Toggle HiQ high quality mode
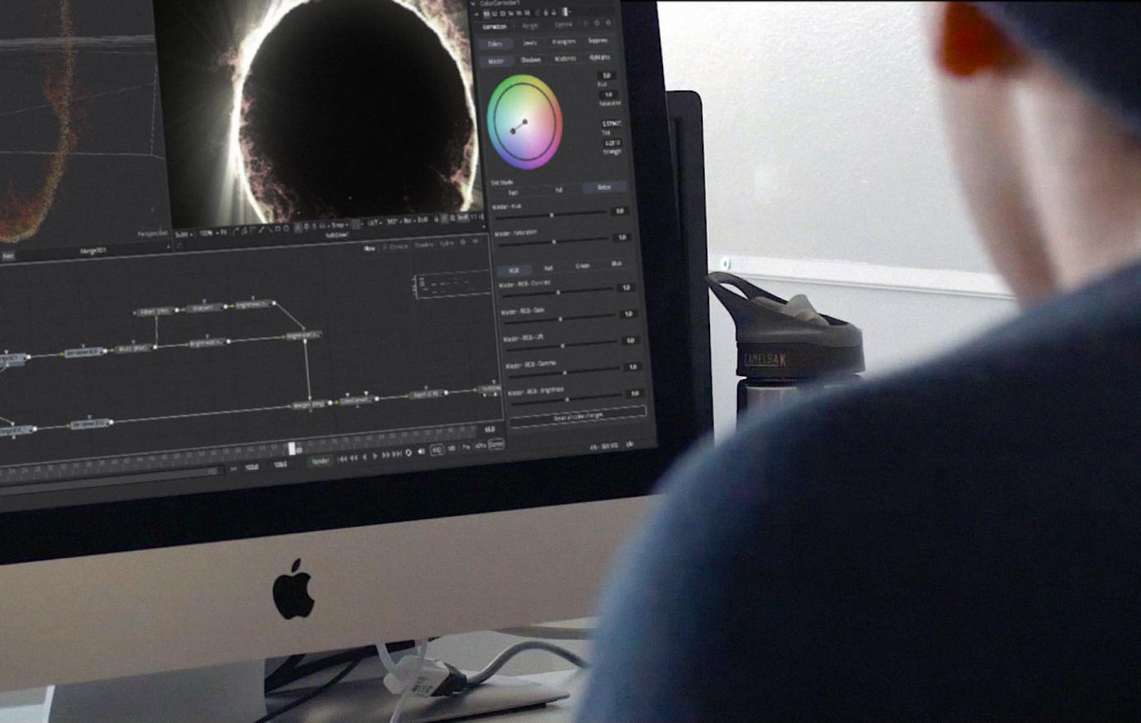Viewport: 1141px width, 723px height. click(x=437, y=450)
